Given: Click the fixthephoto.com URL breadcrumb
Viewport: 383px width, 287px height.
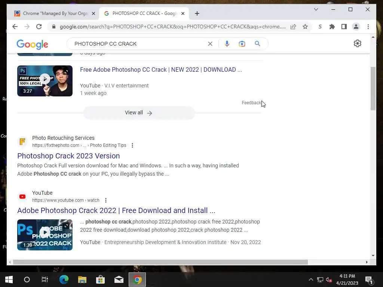Looking at the screenshot, I should [x=79, y=145].
